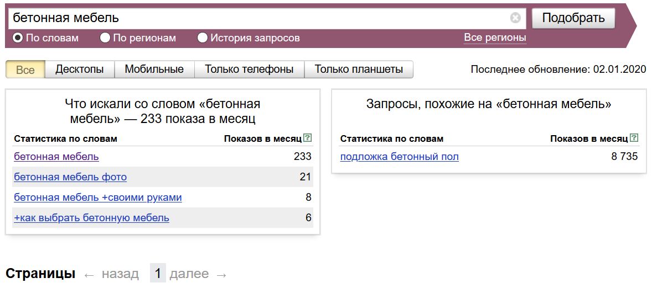The image size is (652, 283).
Task: Open 'бетонная мебель +своими руками' link
Action: pyautogui.click(x=98, y=197)
